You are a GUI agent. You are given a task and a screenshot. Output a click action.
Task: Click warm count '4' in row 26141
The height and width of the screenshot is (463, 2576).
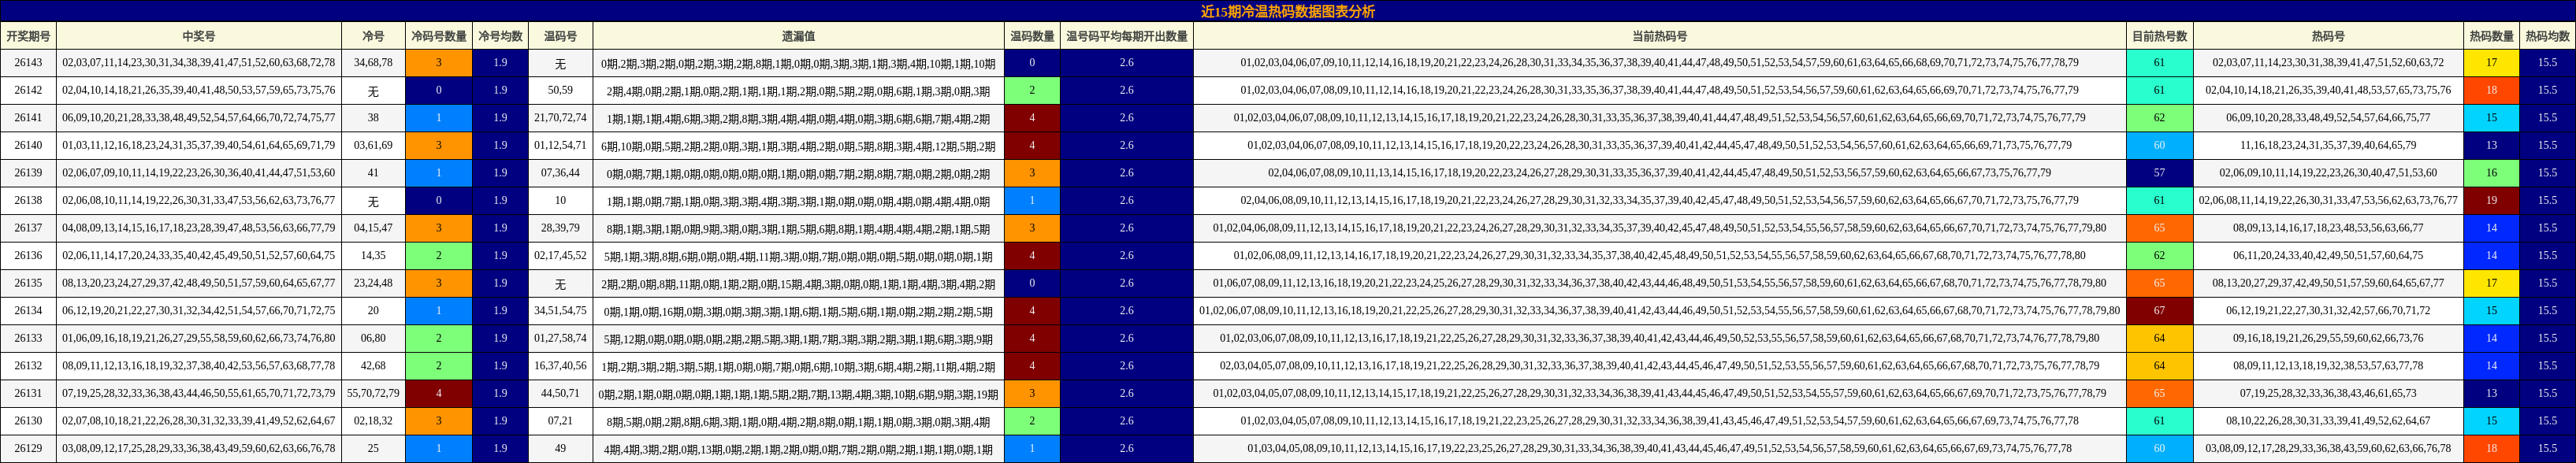[x=1032, y=118]
